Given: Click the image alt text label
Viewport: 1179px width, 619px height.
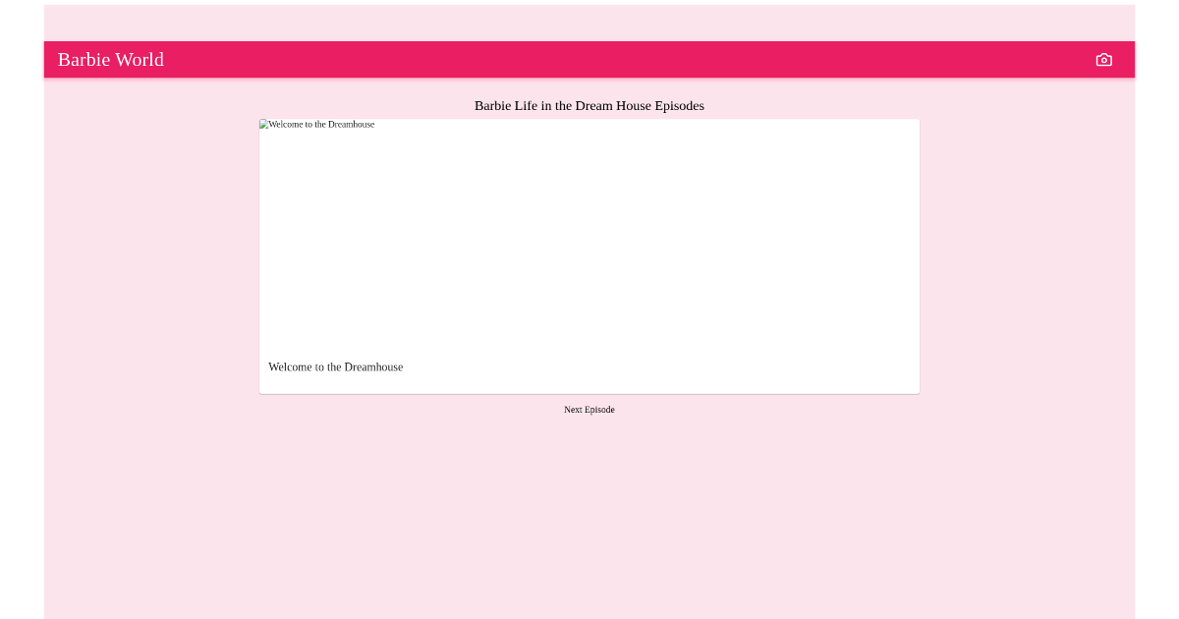Looking at the screenshot, I should click(x=316, y=125).
